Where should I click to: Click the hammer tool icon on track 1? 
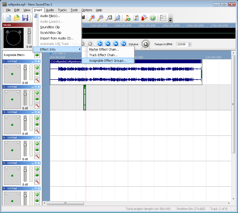(x=37, y=80)
